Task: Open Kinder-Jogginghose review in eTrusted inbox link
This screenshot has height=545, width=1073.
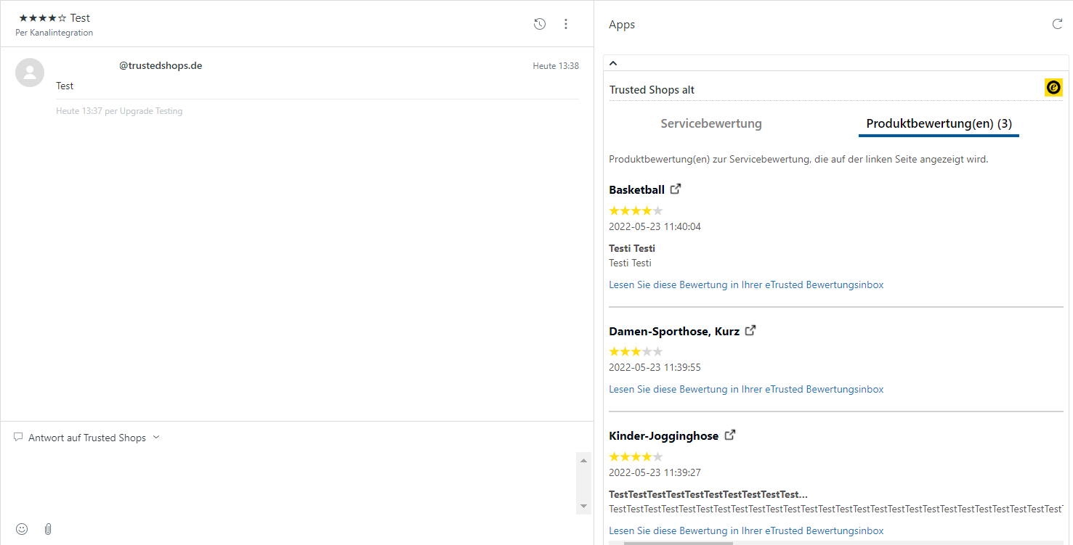Action: 746,530
